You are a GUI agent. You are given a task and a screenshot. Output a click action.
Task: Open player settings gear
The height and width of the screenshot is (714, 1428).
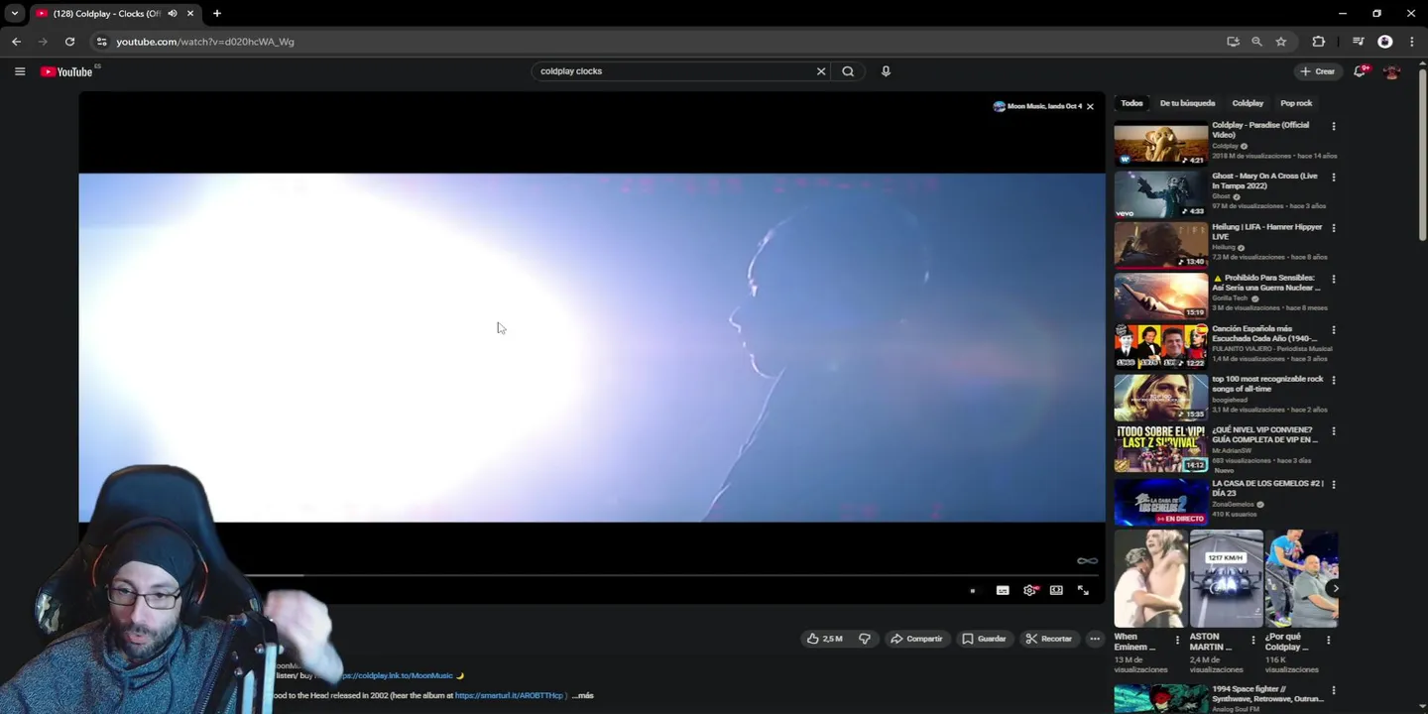(x=1030, y=590)
